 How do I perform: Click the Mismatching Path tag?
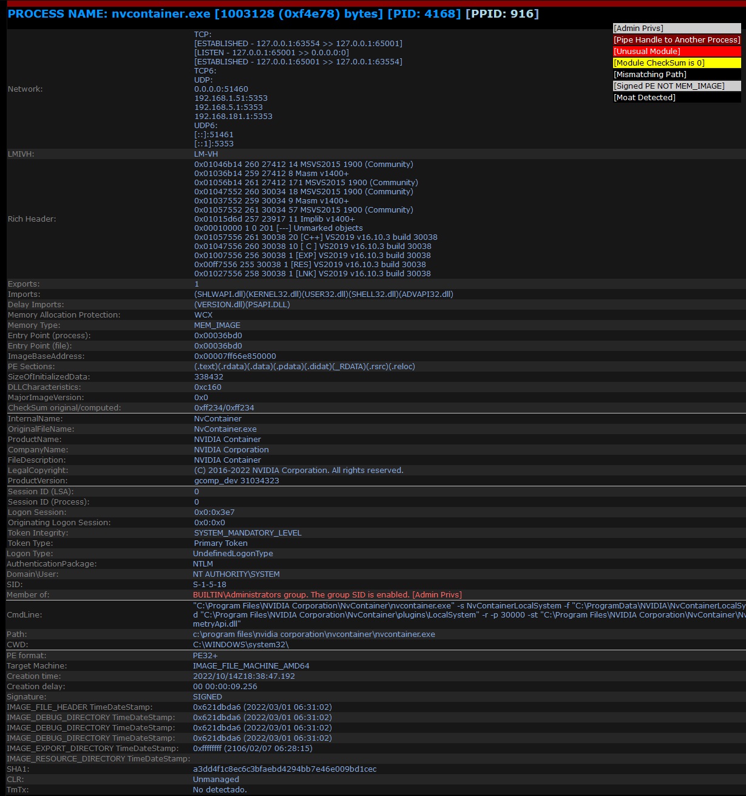tap(677, 75)
